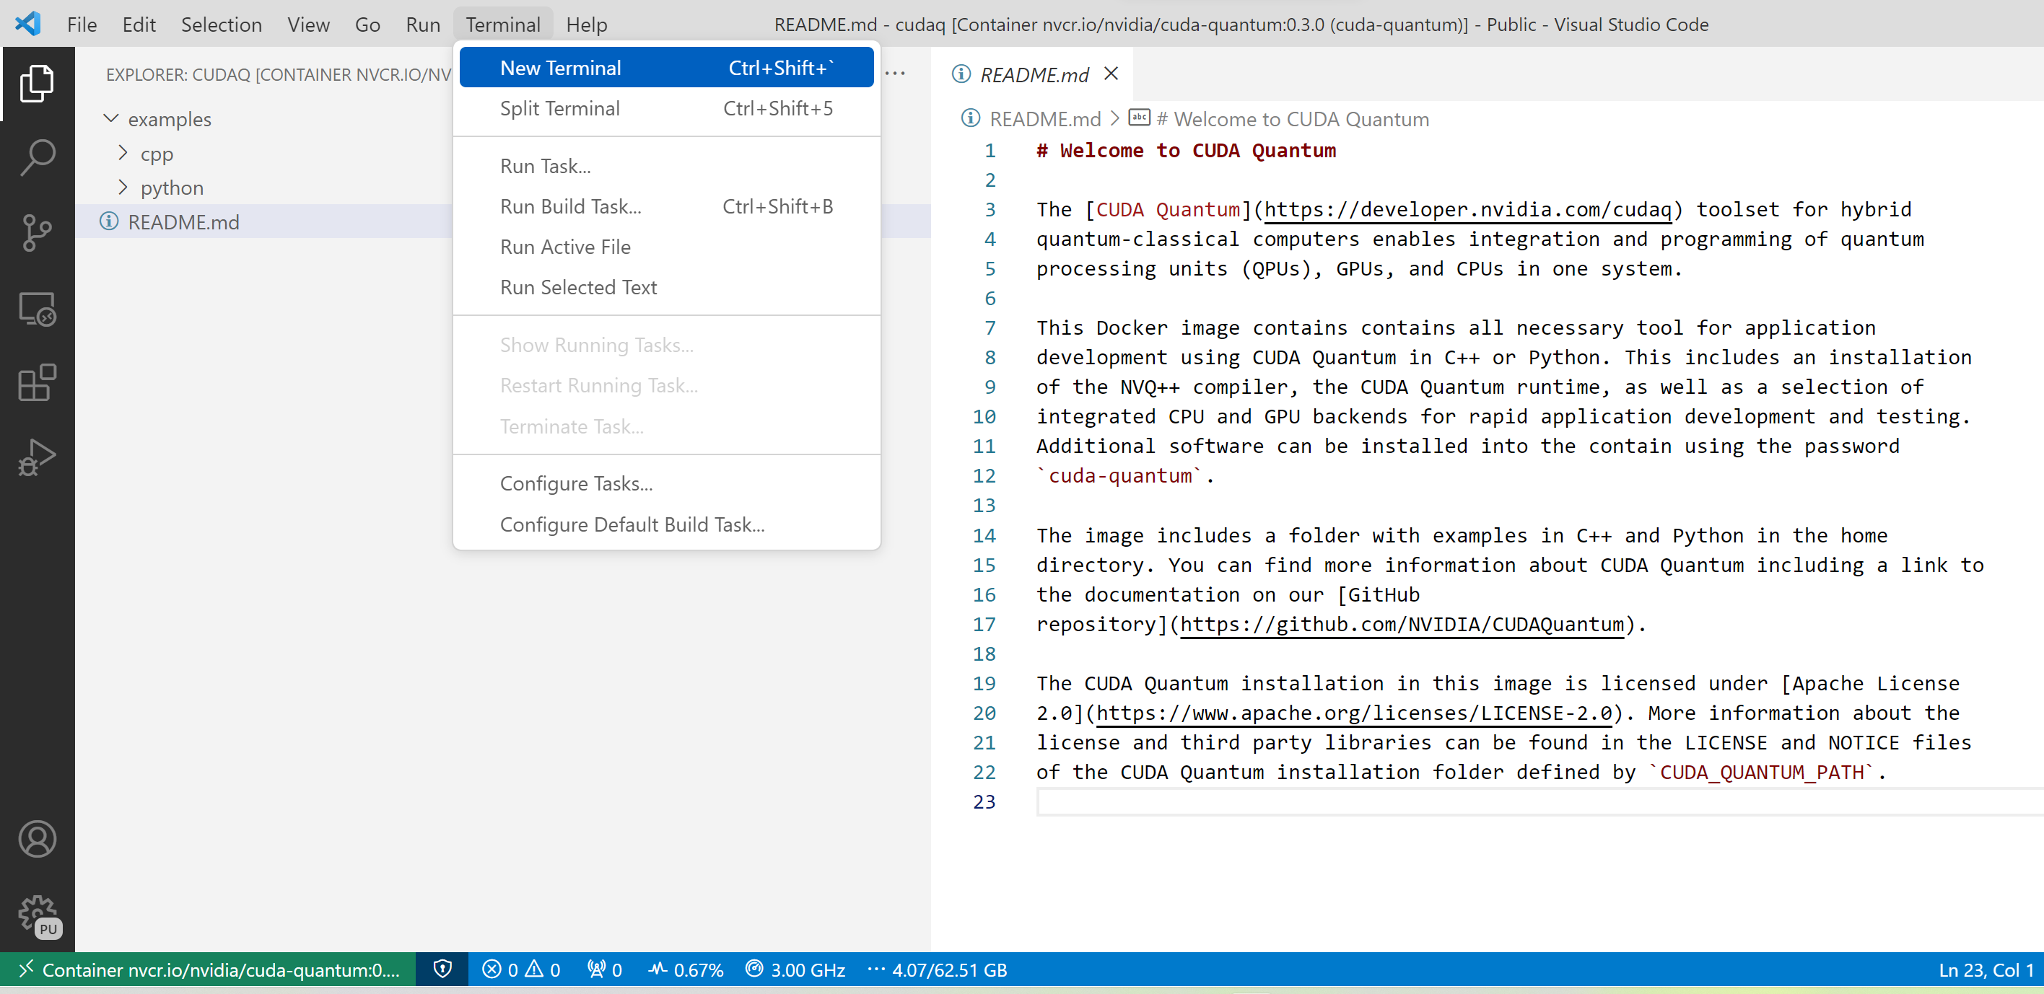The width and height of the screenshot is (2044, 994).
Task: Click Ln 23, Col 1 status item
Action: [1986, 969]
